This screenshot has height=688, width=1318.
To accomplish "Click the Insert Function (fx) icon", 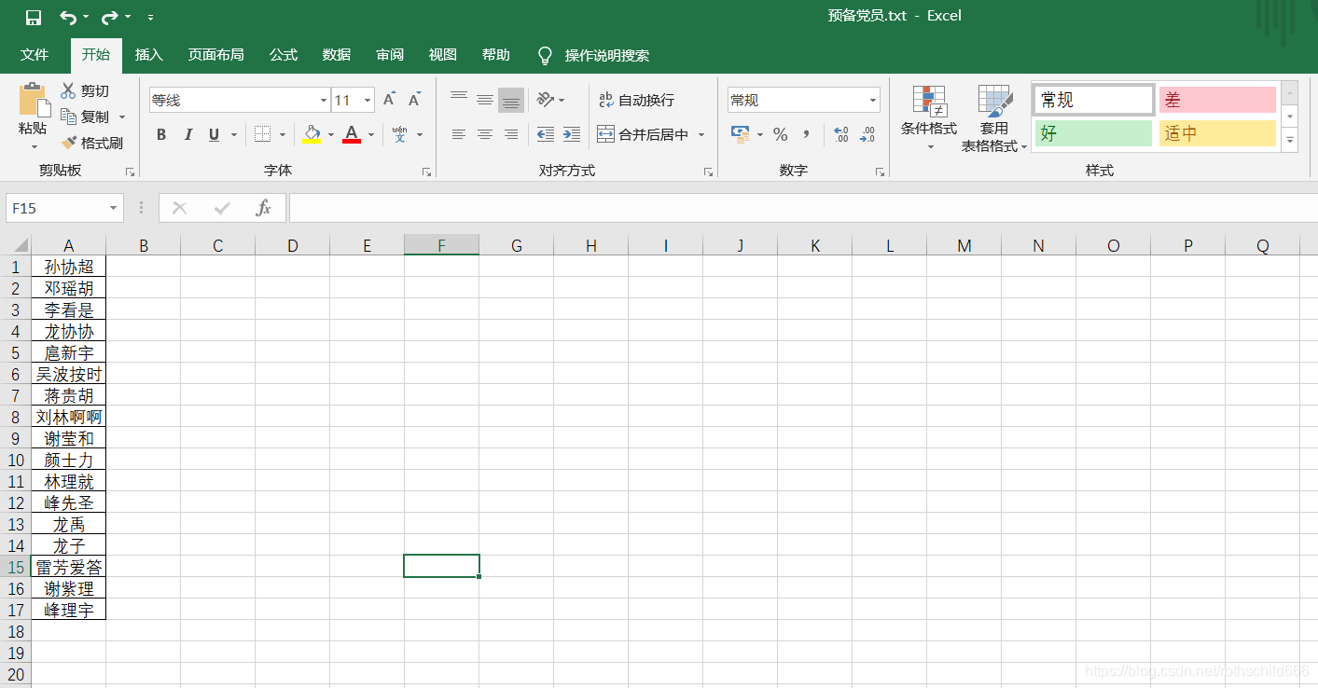I will (264, 208).
